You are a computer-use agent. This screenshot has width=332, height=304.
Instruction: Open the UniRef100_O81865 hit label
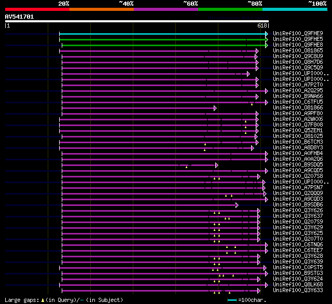tap(298, 51)
